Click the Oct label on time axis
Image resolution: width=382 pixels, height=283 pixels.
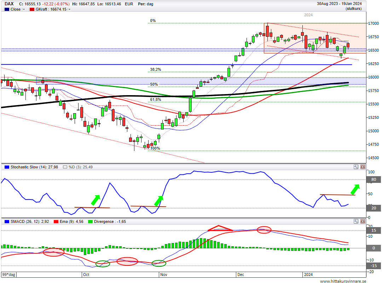coord(86,275)
